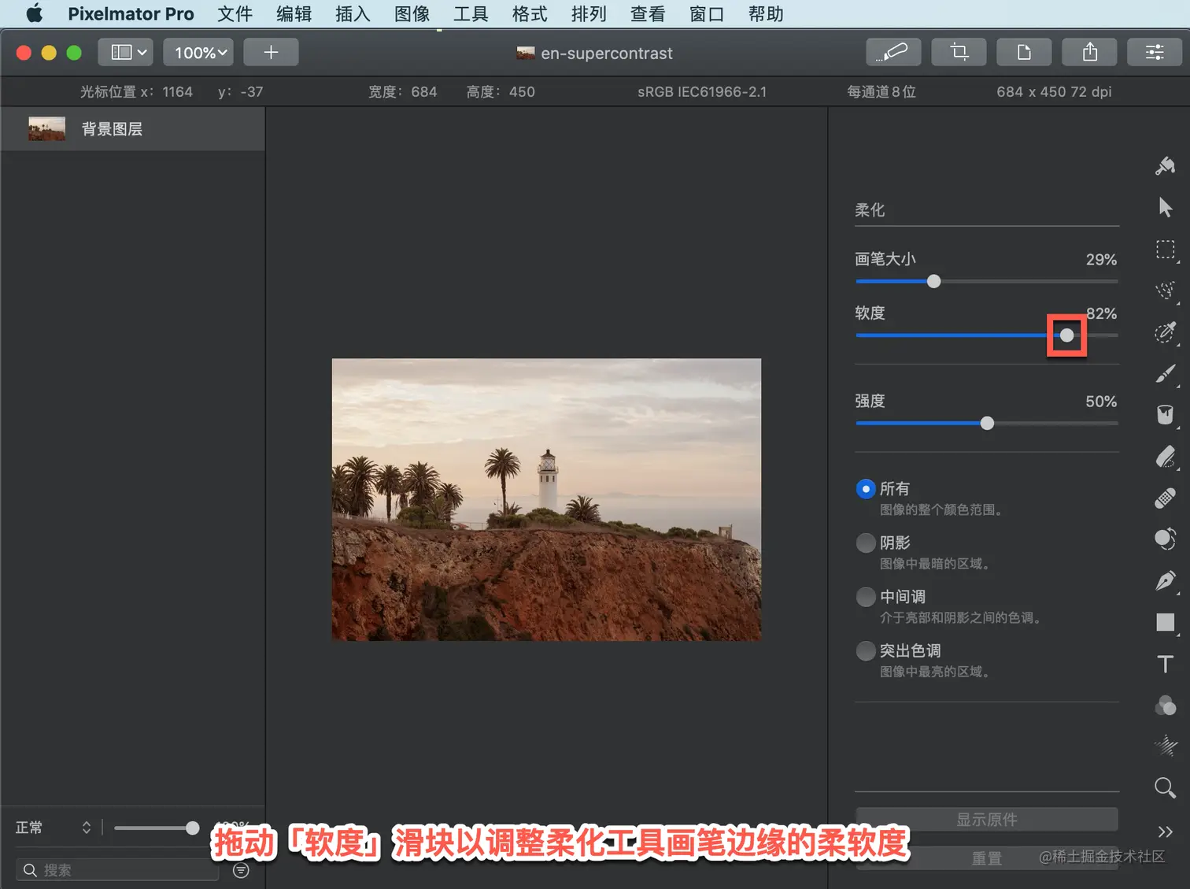
Task: Select the 中间调 radio option
Action: [x=866, y=597]
